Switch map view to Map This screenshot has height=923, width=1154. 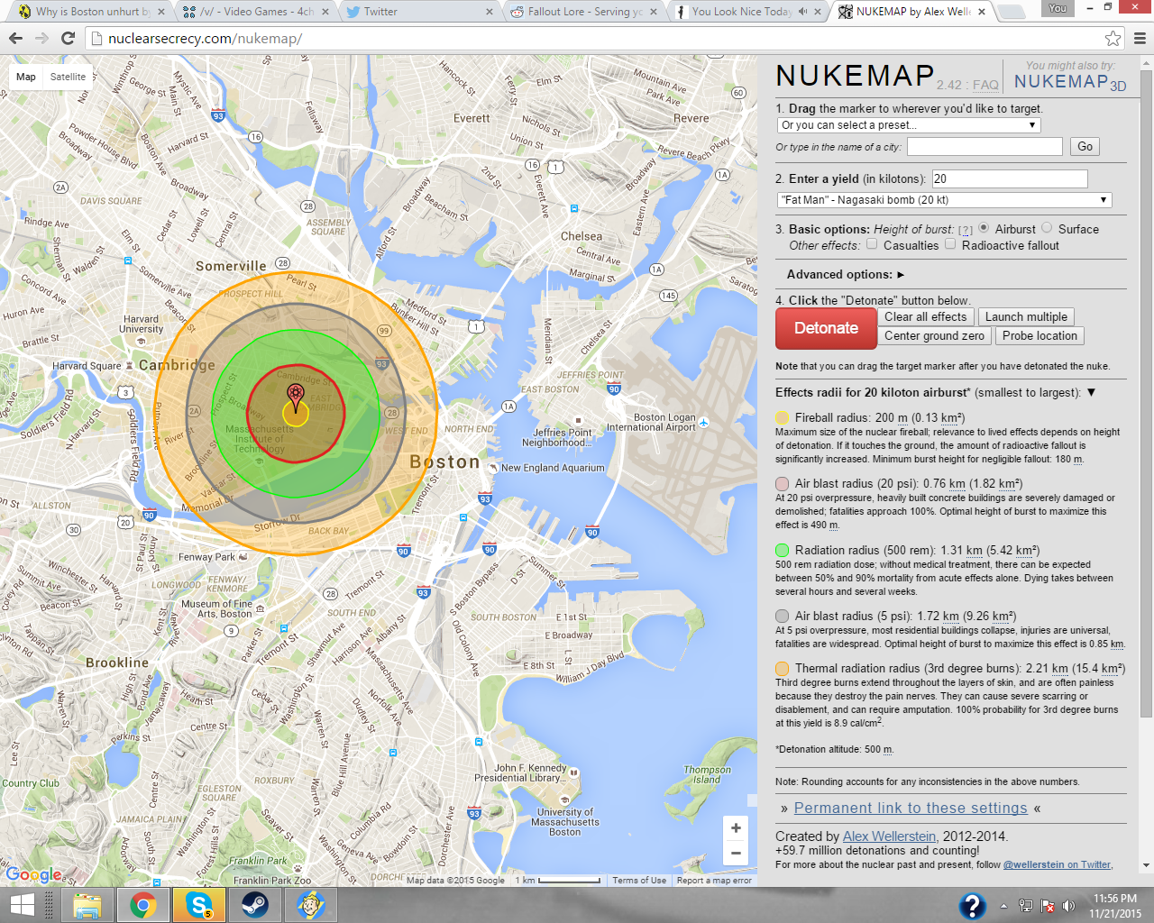(x=26, y=77)
